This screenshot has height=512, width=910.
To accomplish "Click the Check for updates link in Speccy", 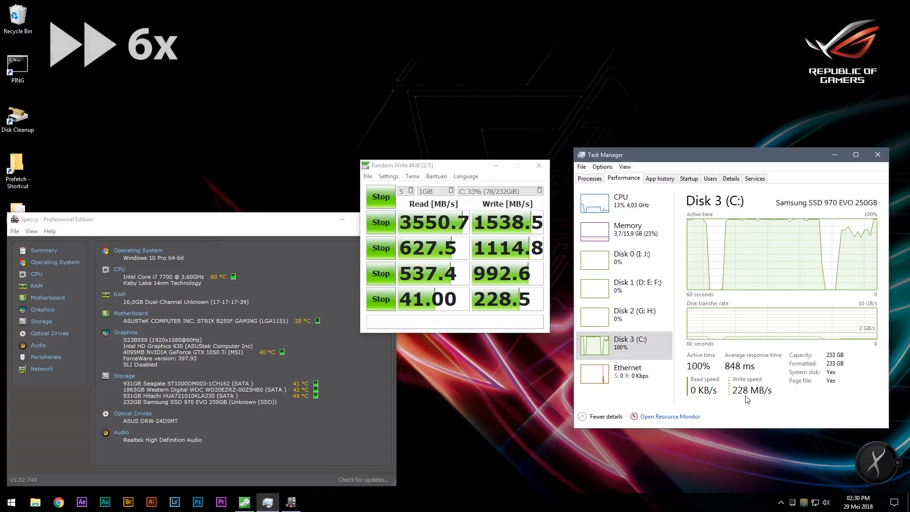I will pos(363,480).
